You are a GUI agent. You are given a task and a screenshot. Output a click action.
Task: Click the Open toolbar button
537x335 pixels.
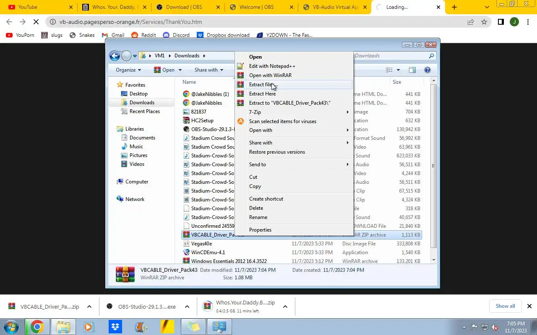[168, 70]
